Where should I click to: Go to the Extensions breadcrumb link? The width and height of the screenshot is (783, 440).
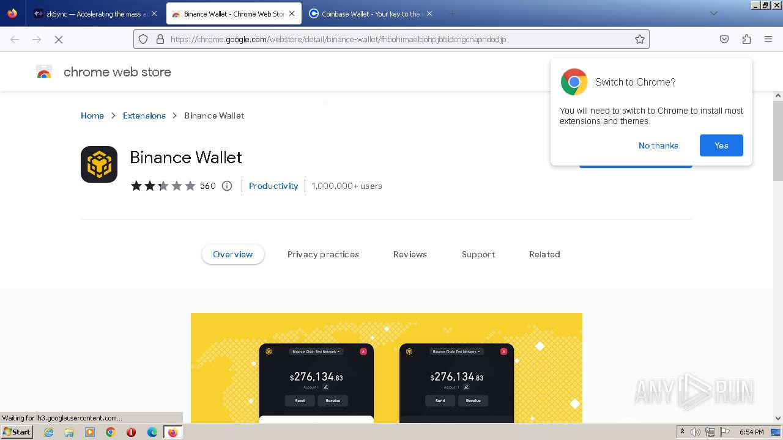tap(144, 116)
